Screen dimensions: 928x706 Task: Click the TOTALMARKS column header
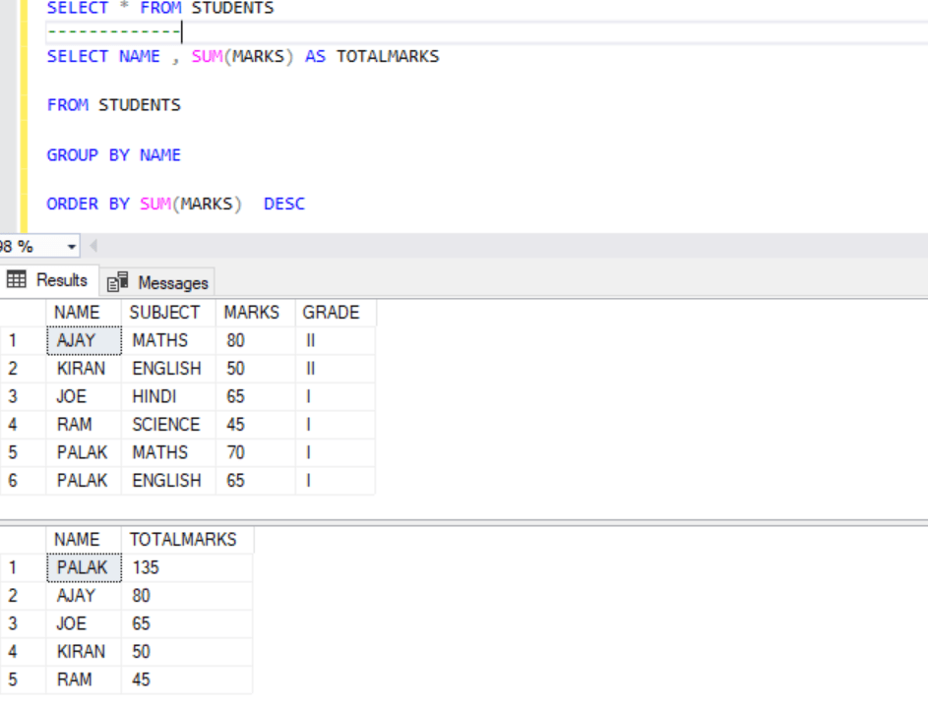tap(183, 539)
